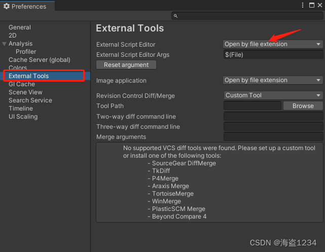Click the Revision Control Diff/Merge label
This screenshot has width=325, height=252.
(x=135, y=96)
